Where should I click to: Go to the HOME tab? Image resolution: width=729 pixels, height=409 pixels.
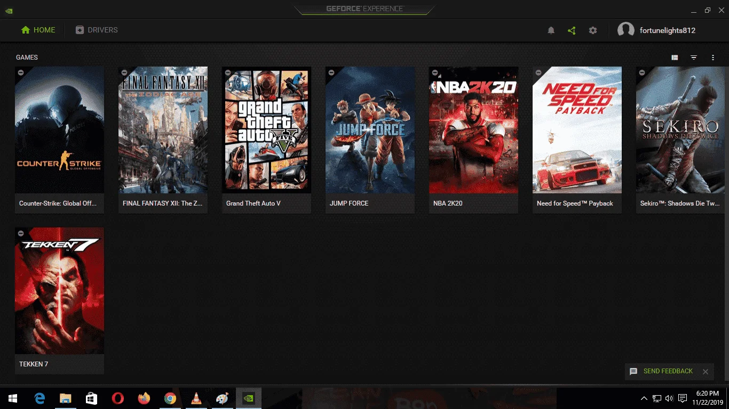pyautogui.click(x=38, y=30)
